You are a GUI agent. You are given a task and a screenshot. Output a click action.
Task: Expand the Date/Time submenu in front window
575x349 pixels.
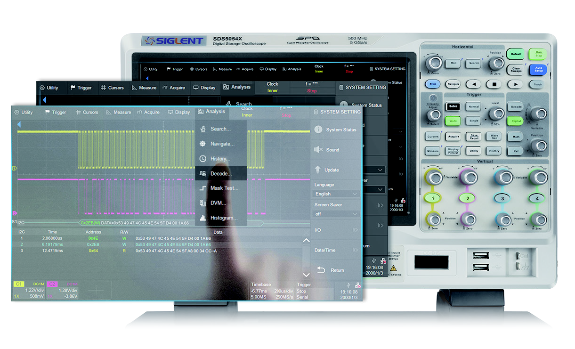point(336,250)
